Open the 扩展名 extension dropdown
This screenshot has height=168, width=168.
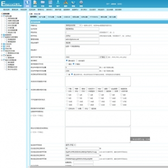pos(103,57)
